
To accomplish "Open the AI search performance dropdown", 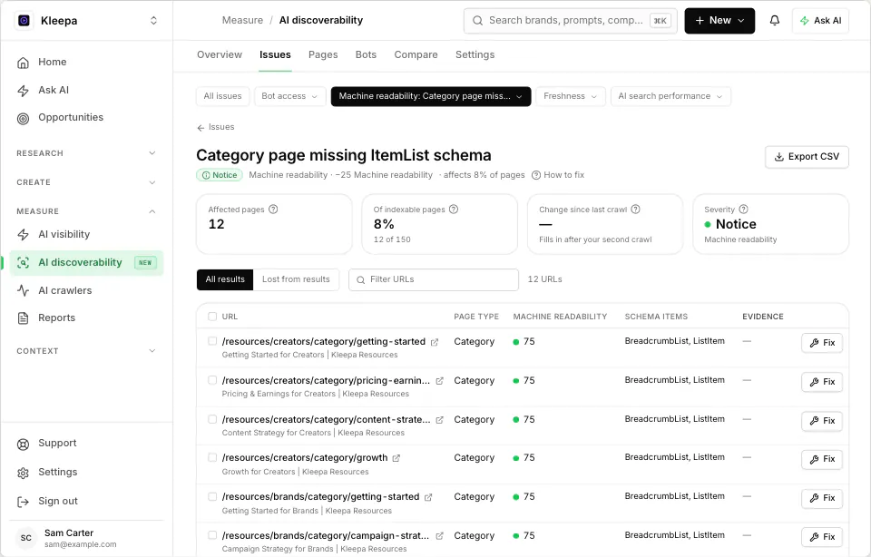I will 670,96.
